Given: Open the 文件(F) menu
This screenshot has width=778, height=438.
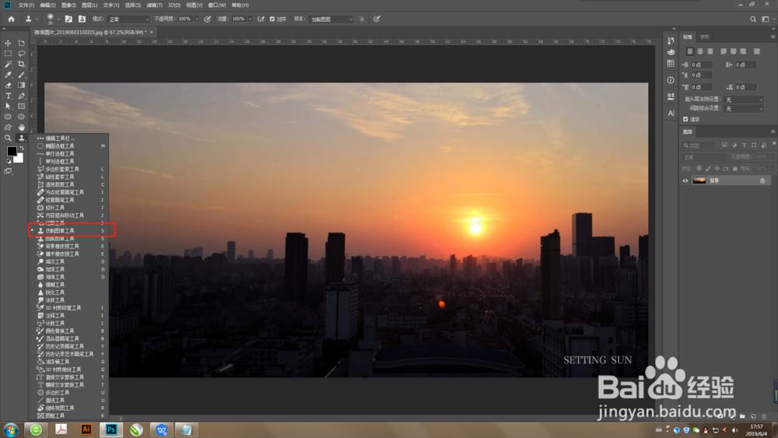Looking at the screenshot, I should click(x=26, y=5).
